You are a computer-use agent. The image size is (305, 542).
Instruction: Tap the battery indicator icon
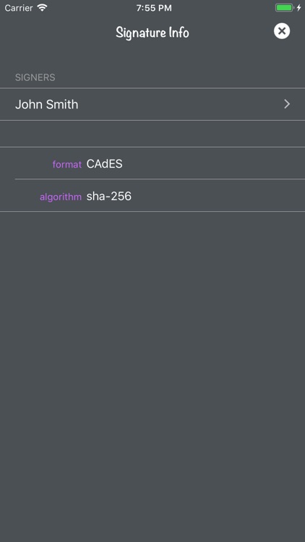click(x=284, y=8)
